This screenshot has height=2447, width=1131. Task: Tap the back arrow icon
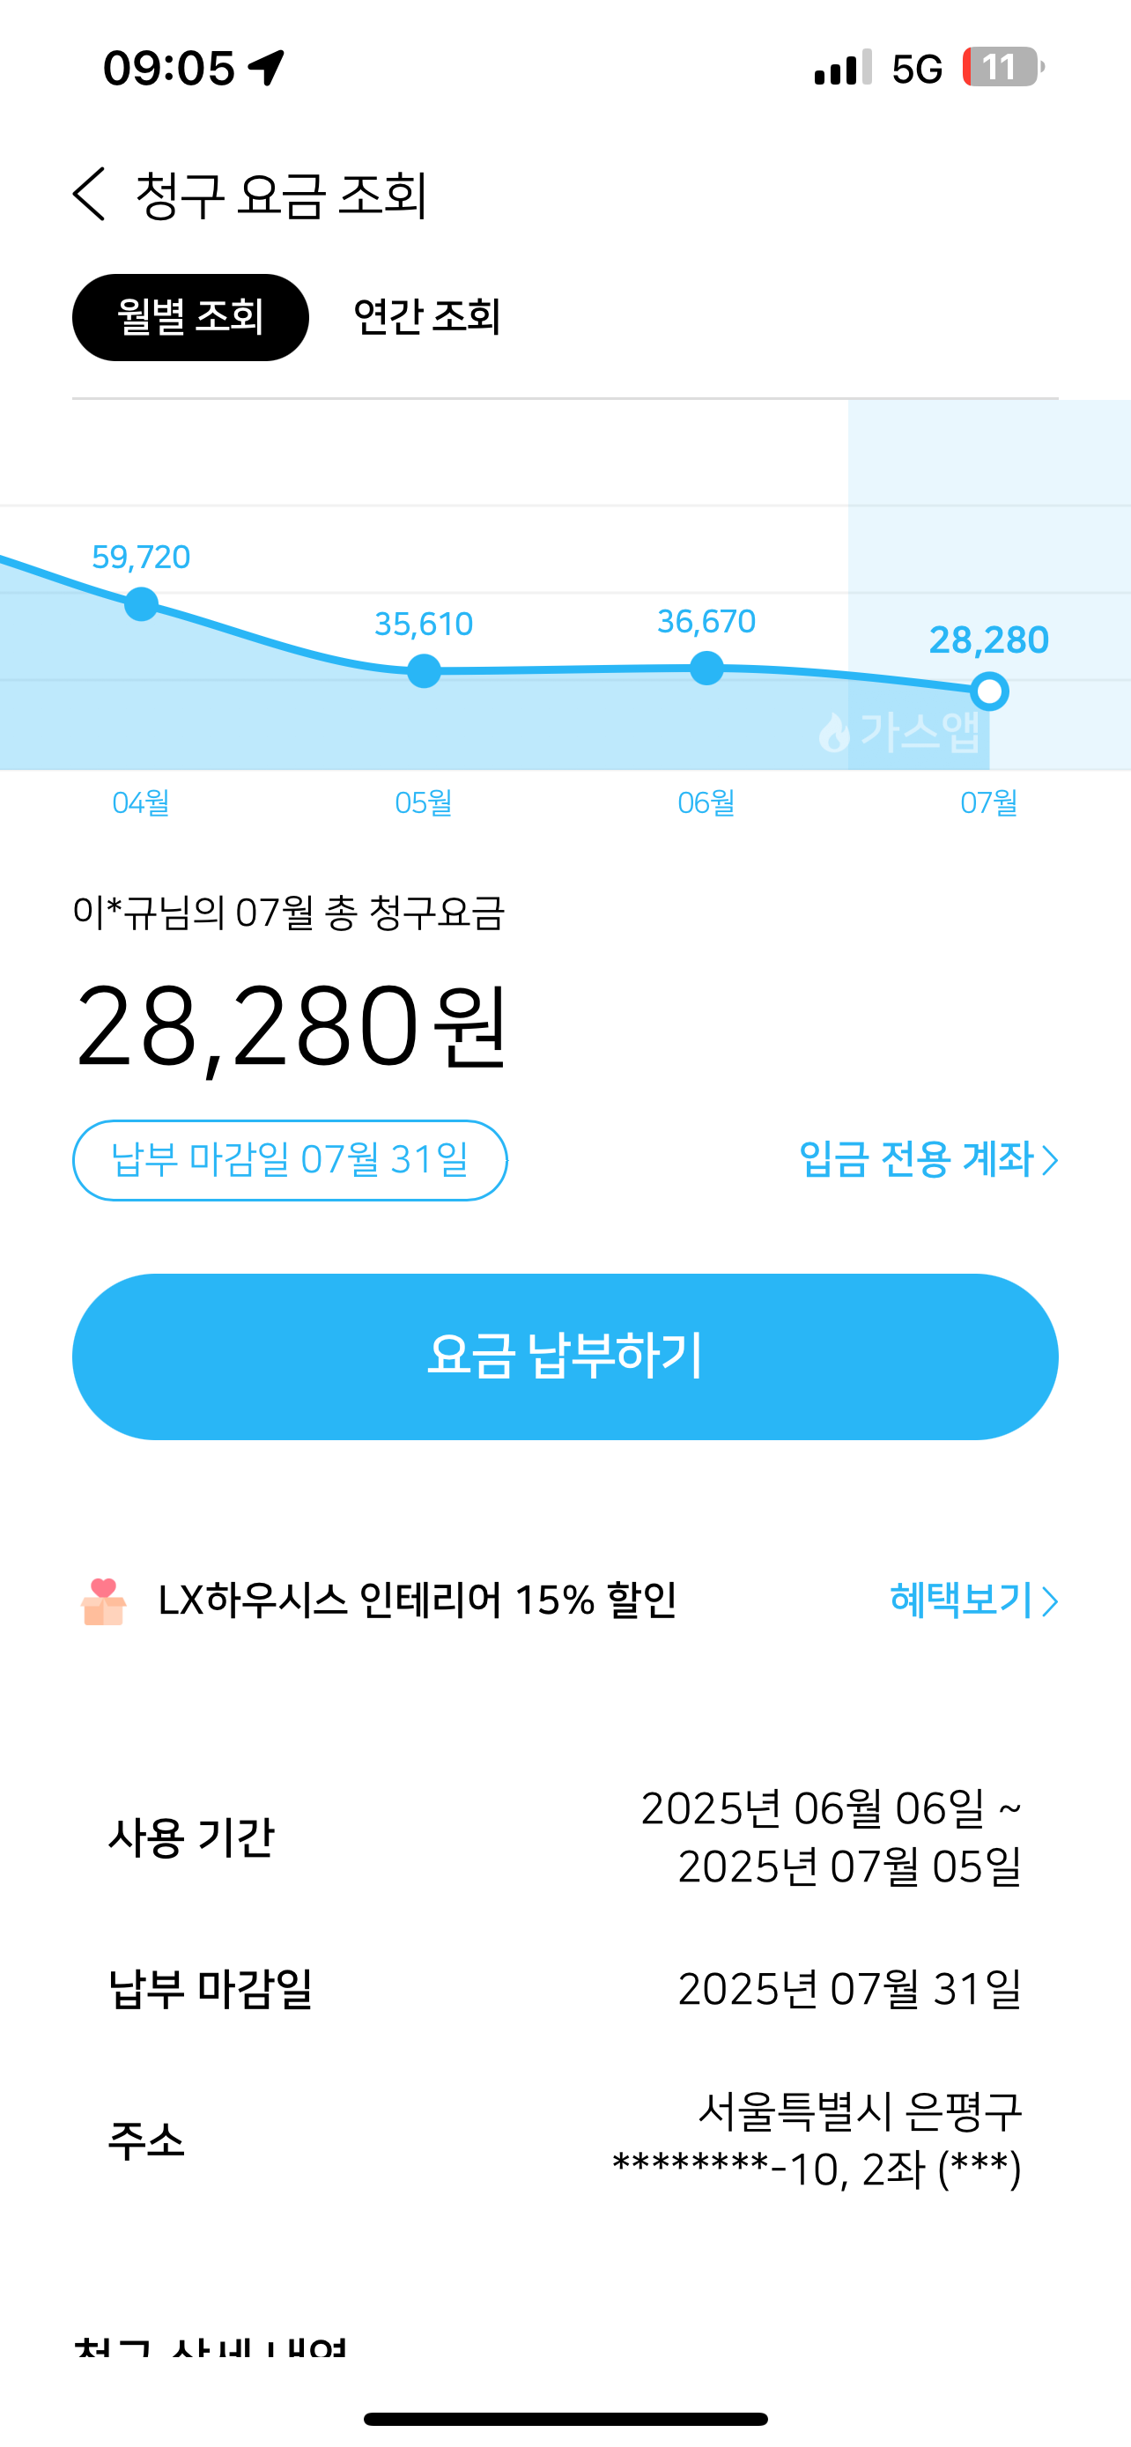click(90, 195)
